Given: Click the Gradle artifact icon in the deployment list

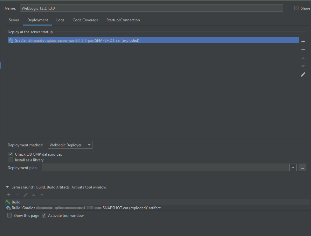Looking at the screenshot, I should [11, 41].
